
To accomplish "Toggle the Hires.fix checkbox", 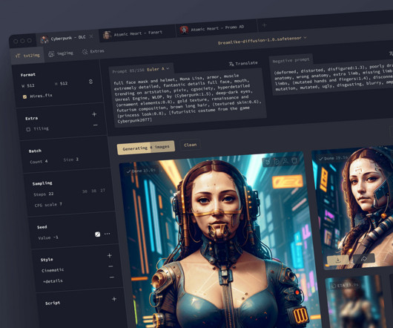I will tap(24, 96).
